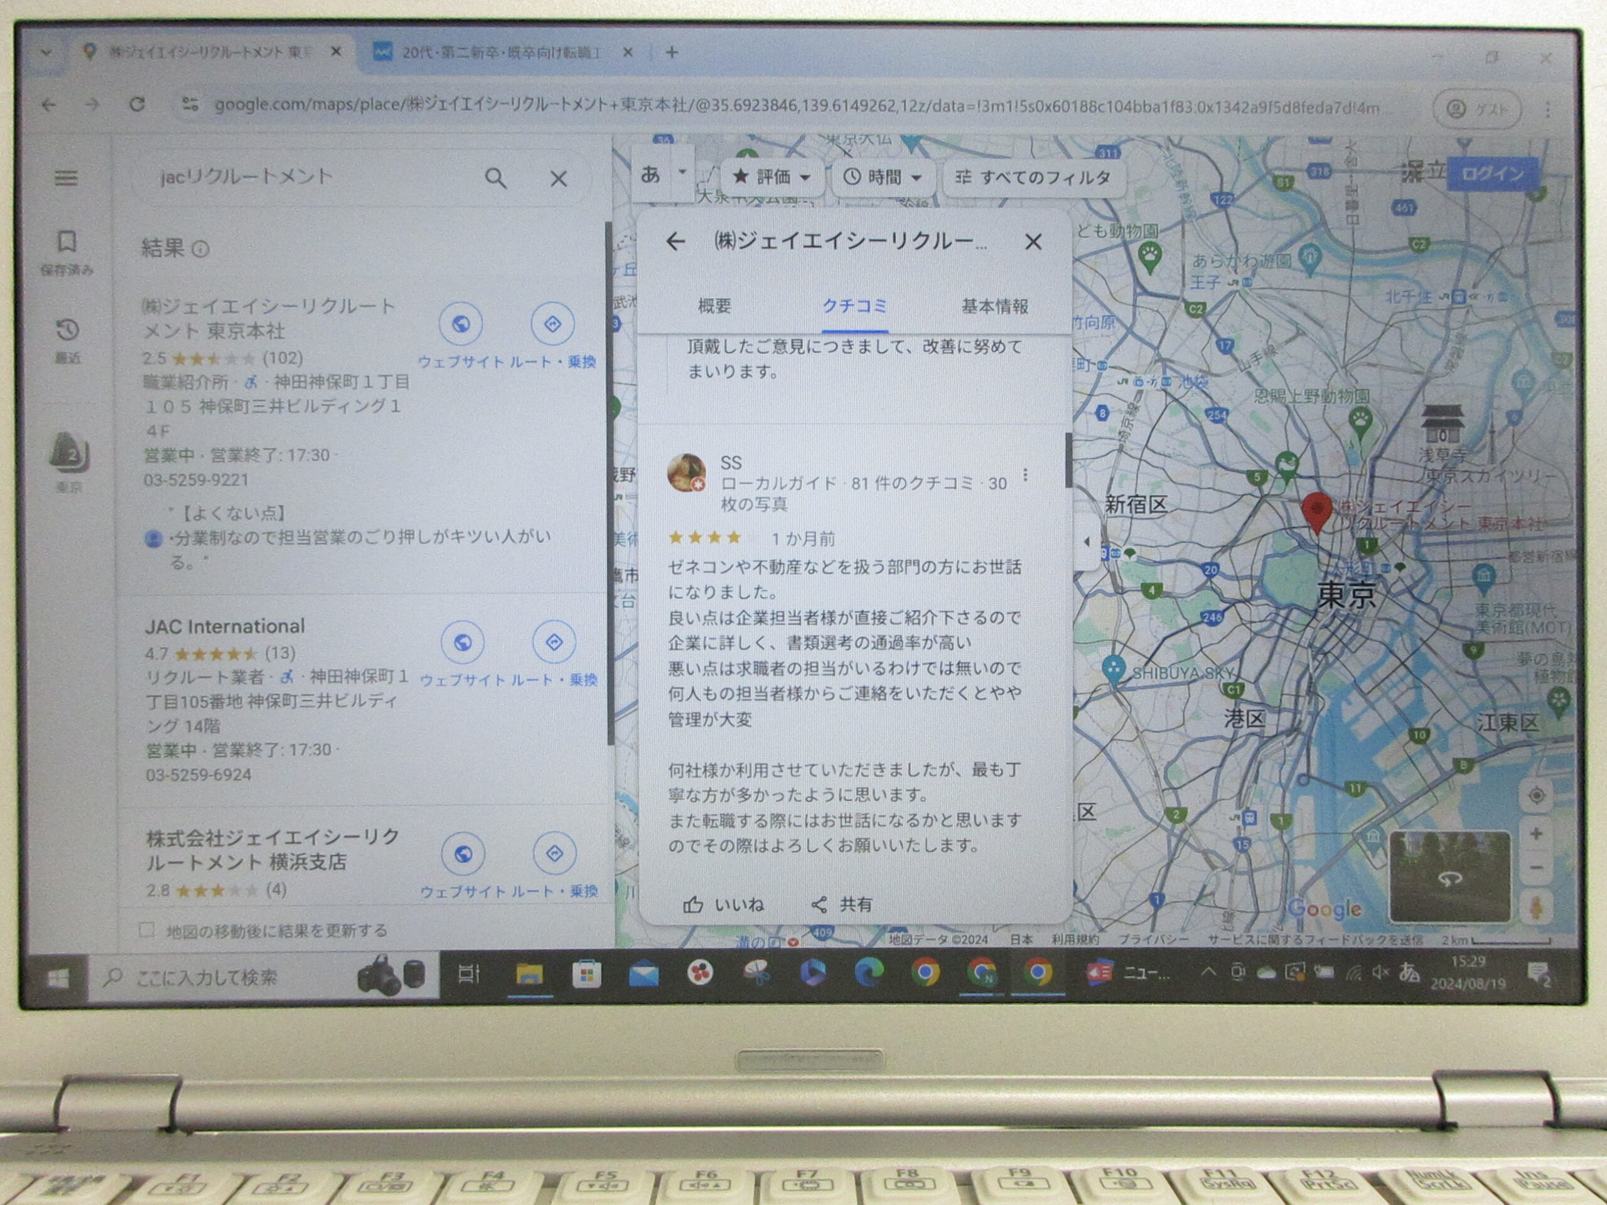
Task: Open the 保存済み saved places icon
Action: point(67,252)
